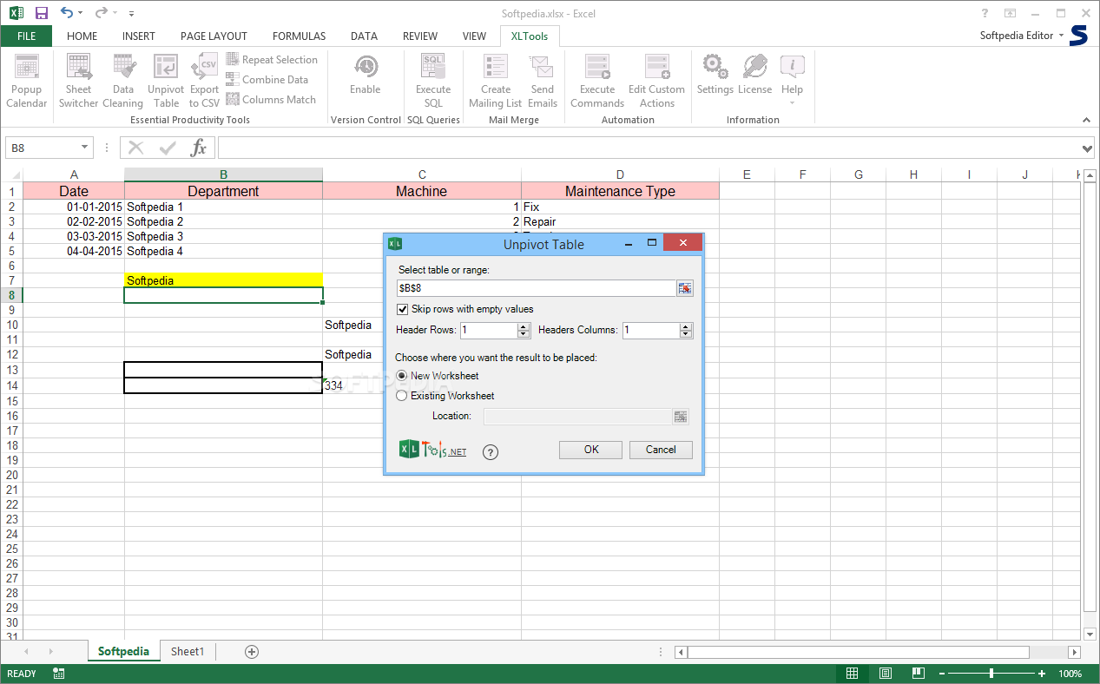The width and height of the screenshot is (1100, 684).
Task: Select Export to CSV
Action: click(x=205, y=80)
